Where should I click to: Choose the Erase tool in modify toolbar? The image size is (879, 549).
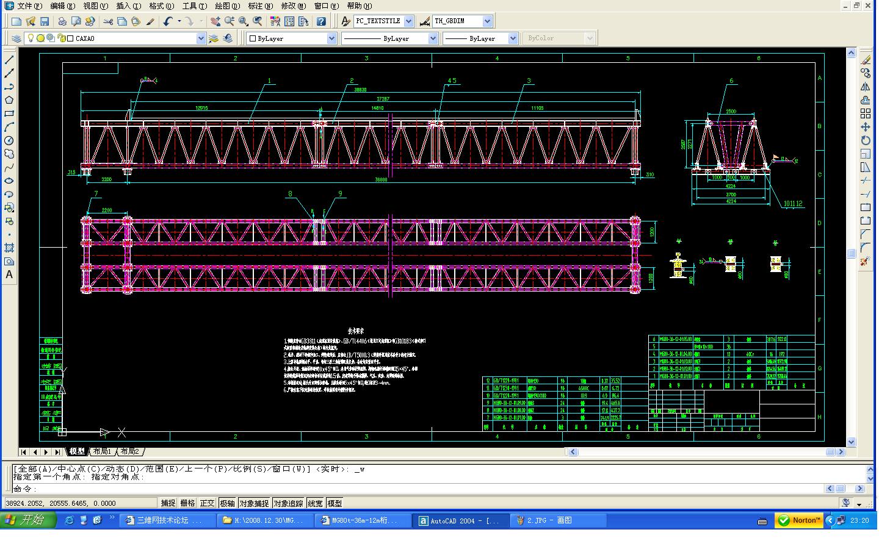coord(866,60)
